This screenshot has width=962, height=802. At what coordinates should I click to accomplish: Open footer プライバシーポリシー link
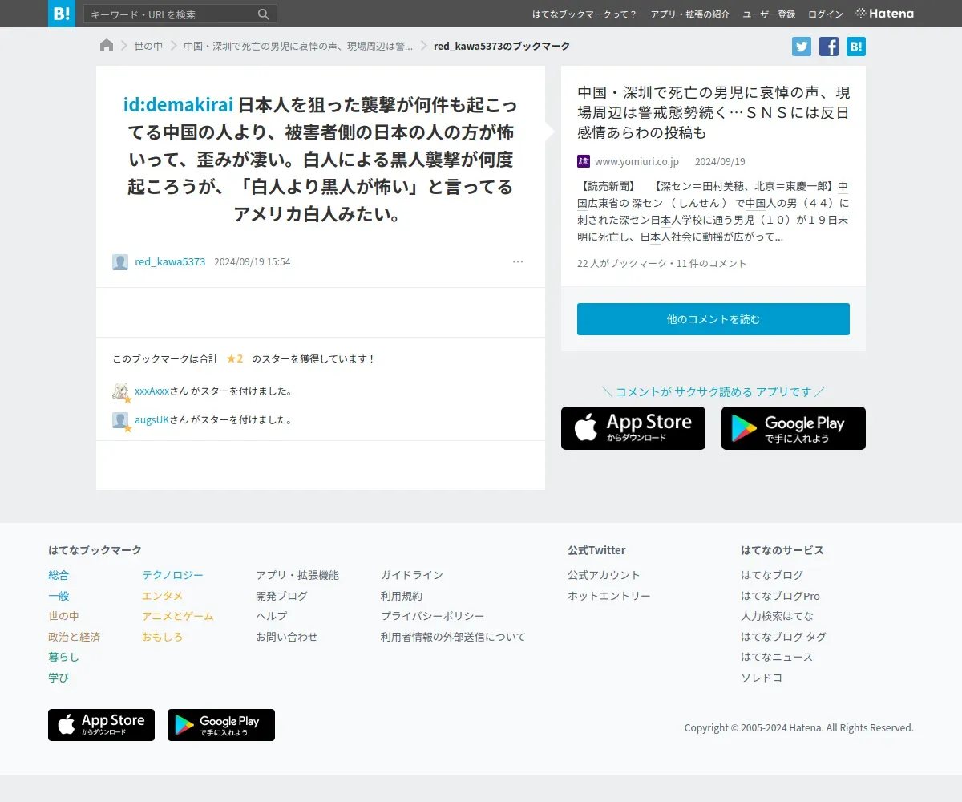(433, 616)
